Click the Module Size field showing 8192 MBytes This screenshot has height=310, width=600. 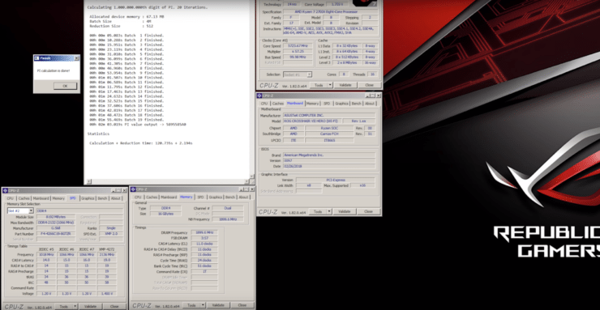(x=56, y=217)
